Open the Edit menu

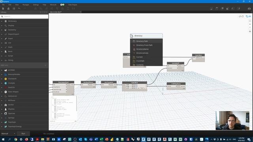tap(10, 5)
